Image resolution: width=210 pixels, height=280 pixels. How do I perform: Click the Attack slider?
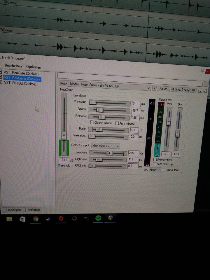click(x=109, y=110)
